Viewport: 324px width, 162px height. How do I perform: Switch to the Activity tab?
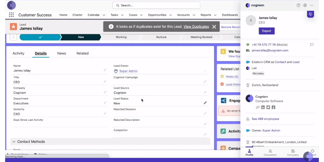tap(18, 53)
